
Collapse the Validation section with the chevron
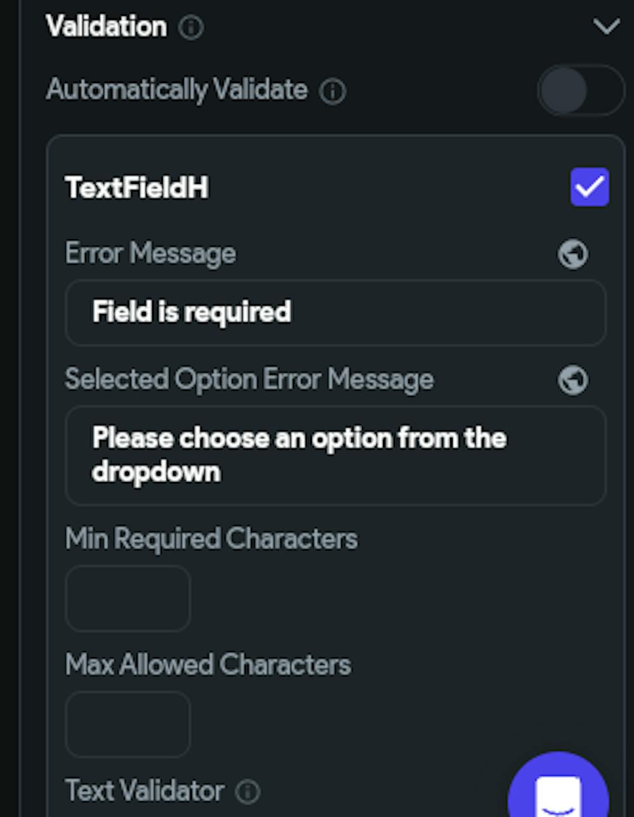point(605,27)
